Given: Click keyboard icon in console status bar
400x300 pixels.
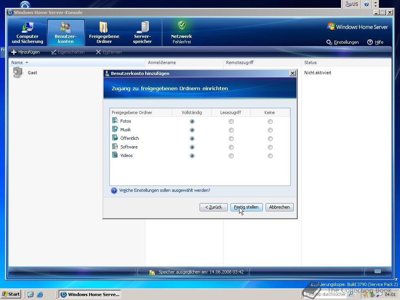Looking at the screenshot, I should [378, 271].
